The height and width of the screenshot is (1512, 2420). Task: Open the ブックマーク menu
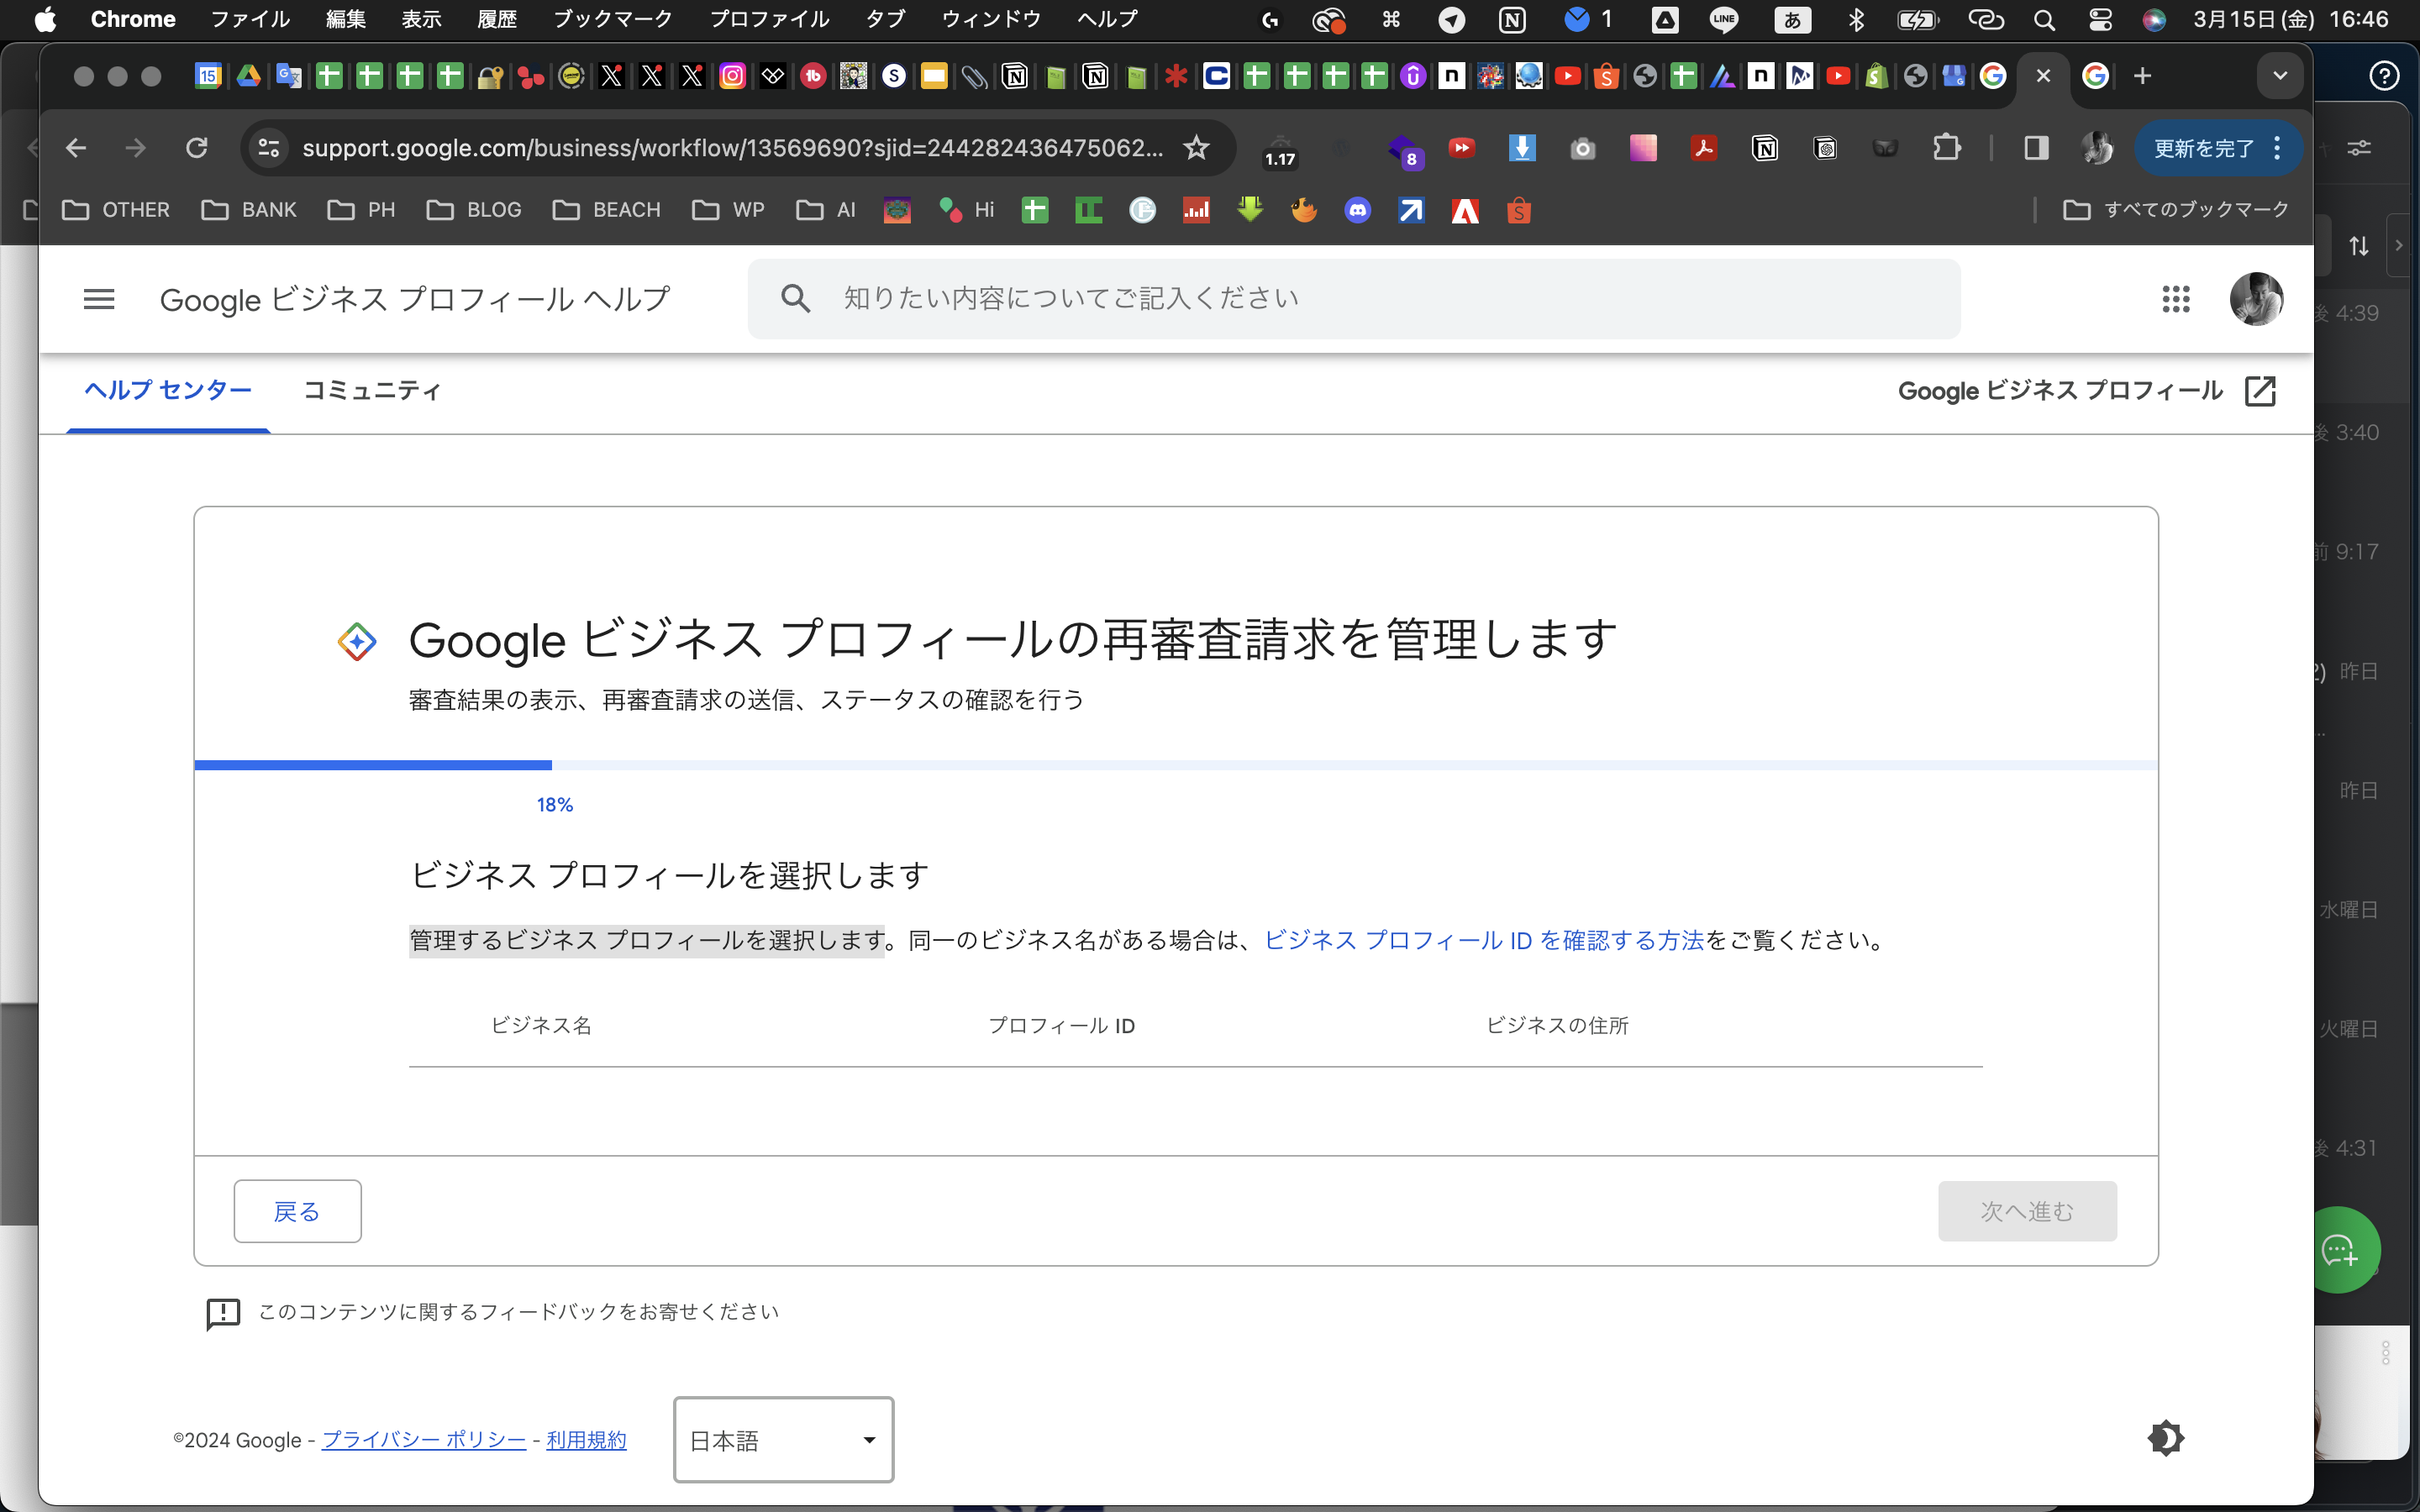(x=612, y=19)
